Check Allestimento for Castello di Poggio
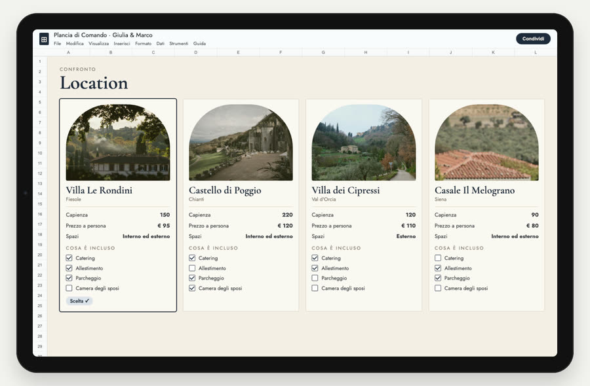 [x=192, y=268]
